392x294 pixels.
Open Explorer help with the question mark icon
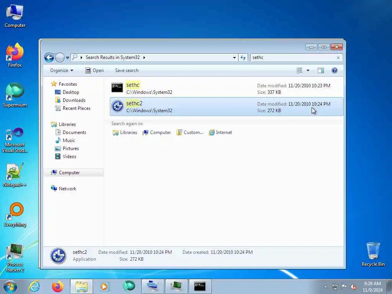[x=335, y=70]
